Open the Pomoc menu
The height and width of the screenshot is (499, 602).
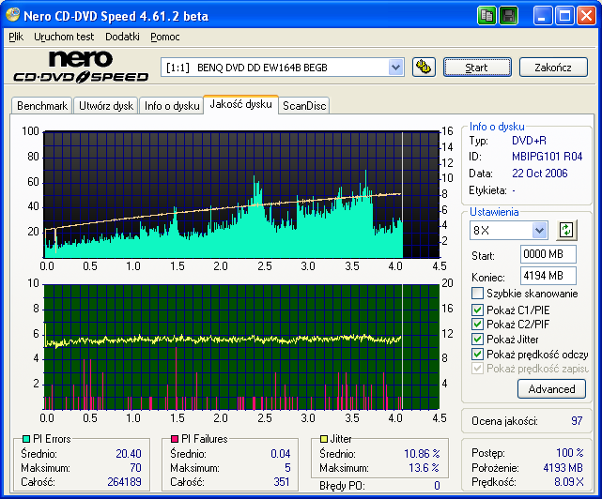(165, 37)
